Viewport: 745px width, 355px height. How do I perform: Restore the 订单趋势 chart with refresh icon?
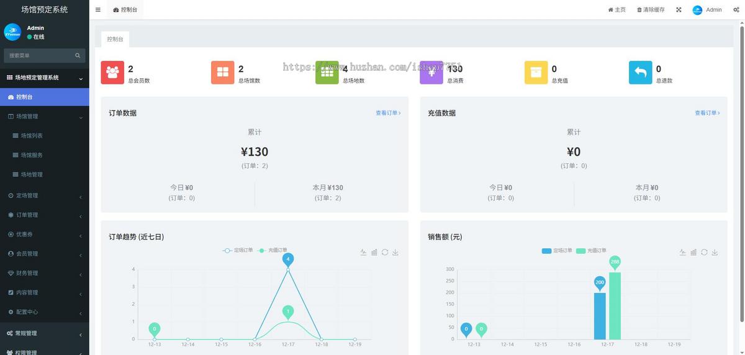click(x=385, y=252)
